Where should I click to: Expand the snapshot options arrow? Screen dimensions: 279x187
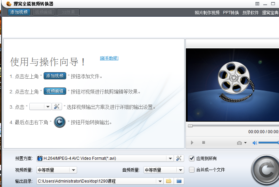(245, 143)
